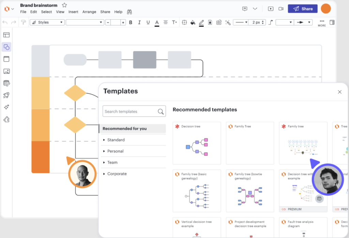Open the containers sidebar icon
Screen dimensions: 349x238
6,59
